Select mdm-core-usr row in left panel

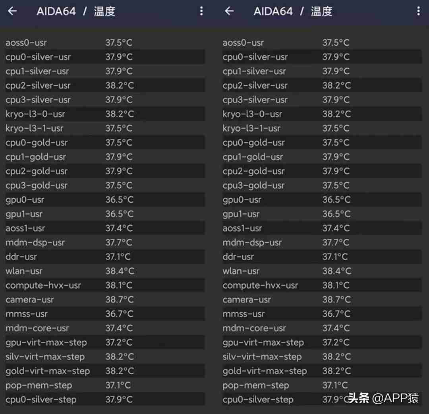[105, 328]
